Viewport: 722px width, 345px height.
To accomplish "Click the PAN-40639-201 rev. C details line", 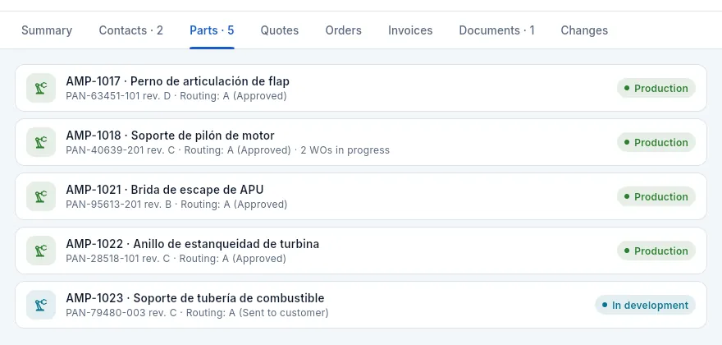I will click(227, 150).
